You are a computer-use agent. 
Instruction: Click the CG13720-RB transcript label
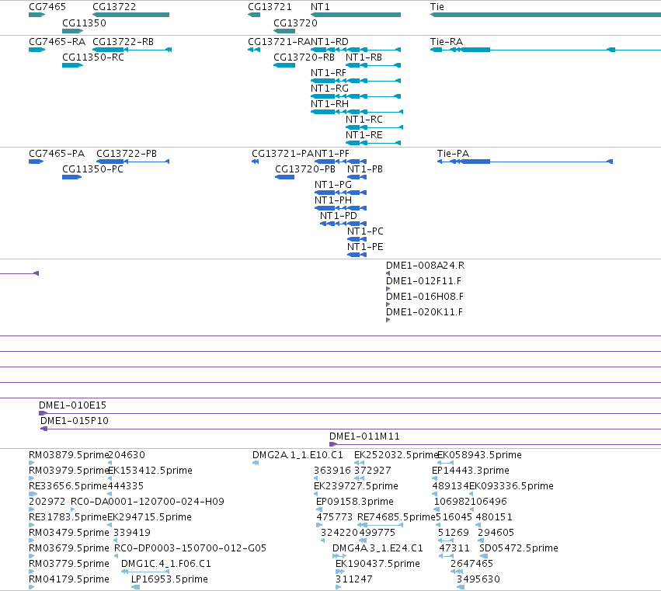304,57
